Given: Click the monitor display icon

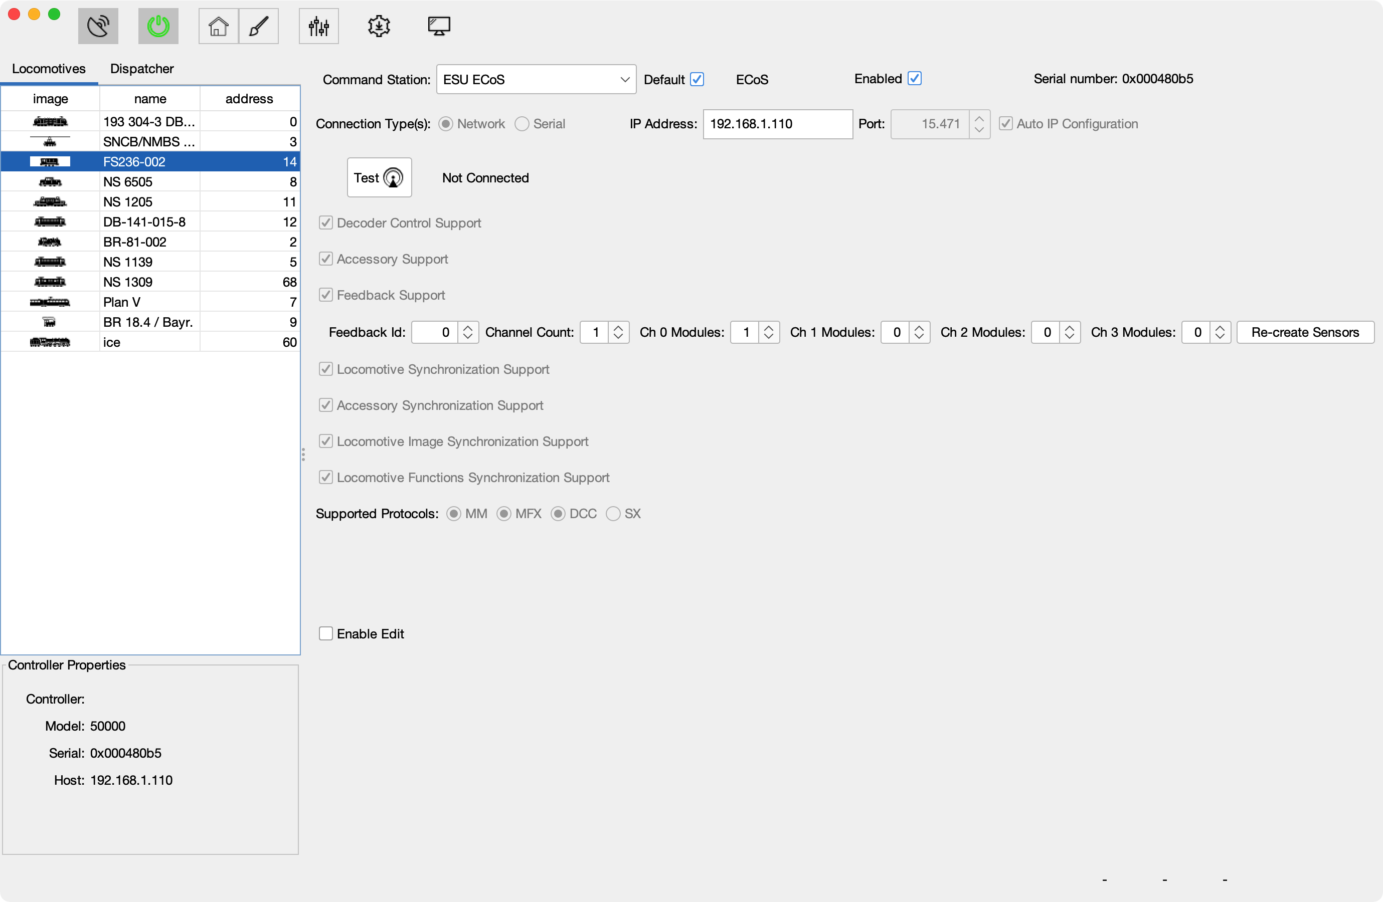Looking at the screenshot, I should pos(439,26).
